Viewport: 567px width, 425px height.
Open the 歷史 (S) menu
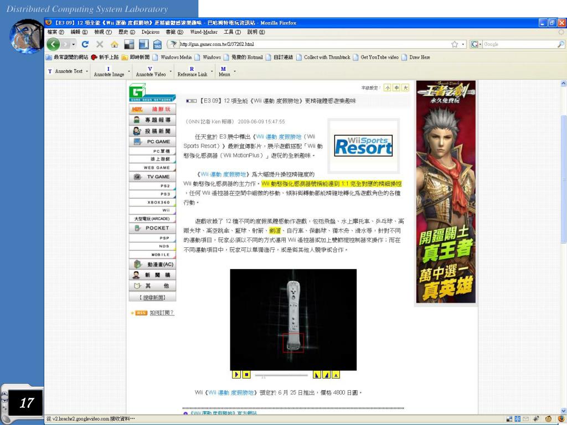[127, 32]
